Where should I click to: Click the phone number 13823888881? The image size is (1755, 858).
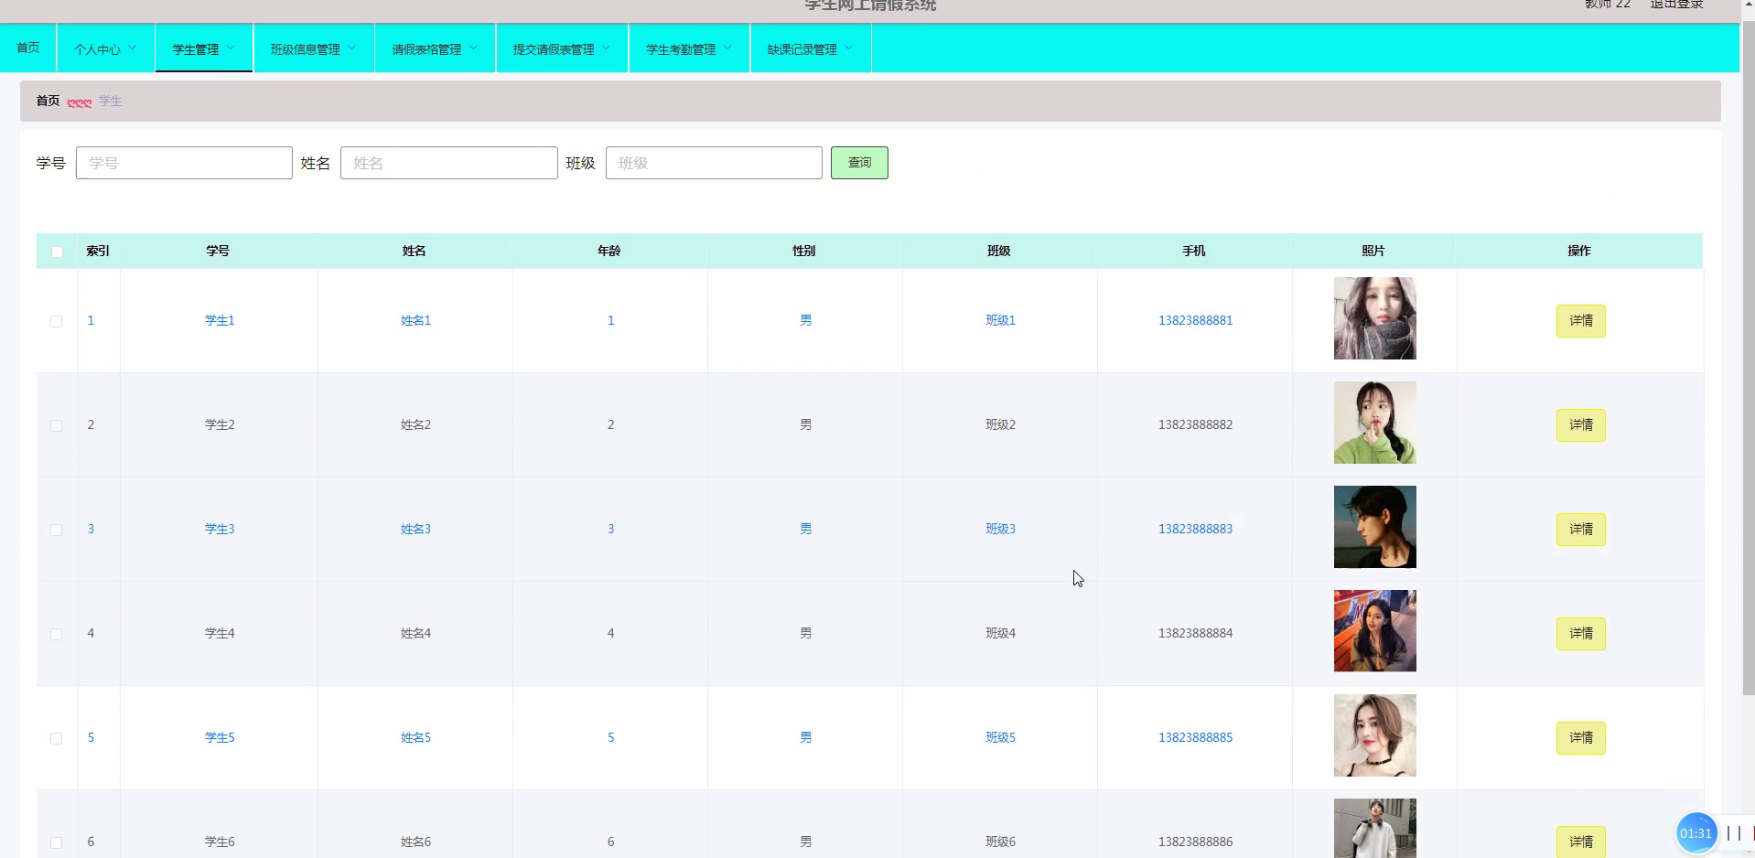[x=1195, y=320]
